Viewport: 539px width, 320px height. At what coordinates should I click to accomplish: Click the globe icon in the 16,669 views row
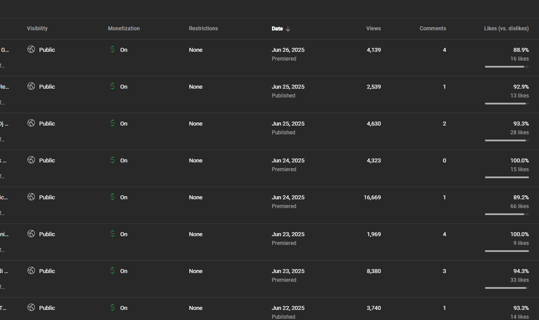(x=31, y=197)
